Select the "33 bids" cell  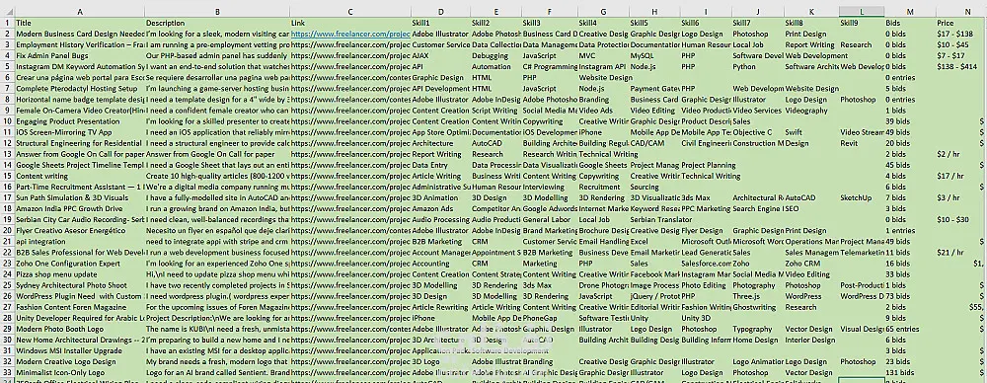(910, 274)
